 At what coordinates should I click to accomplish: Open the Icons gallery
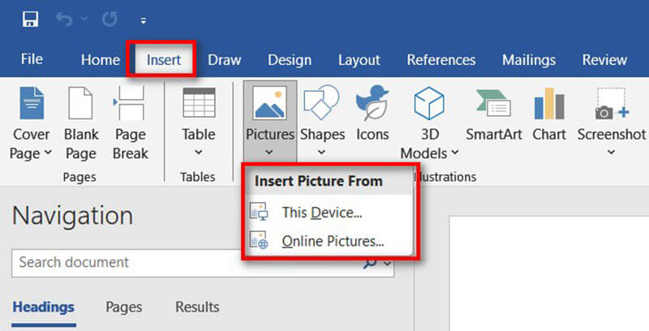click(x=372, y=114)
